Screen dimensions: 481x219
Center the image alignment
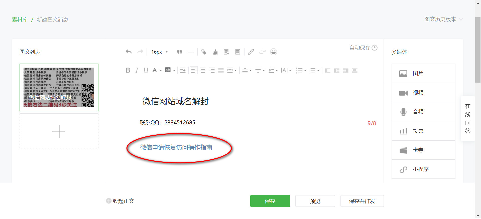(x=355, y=71)
